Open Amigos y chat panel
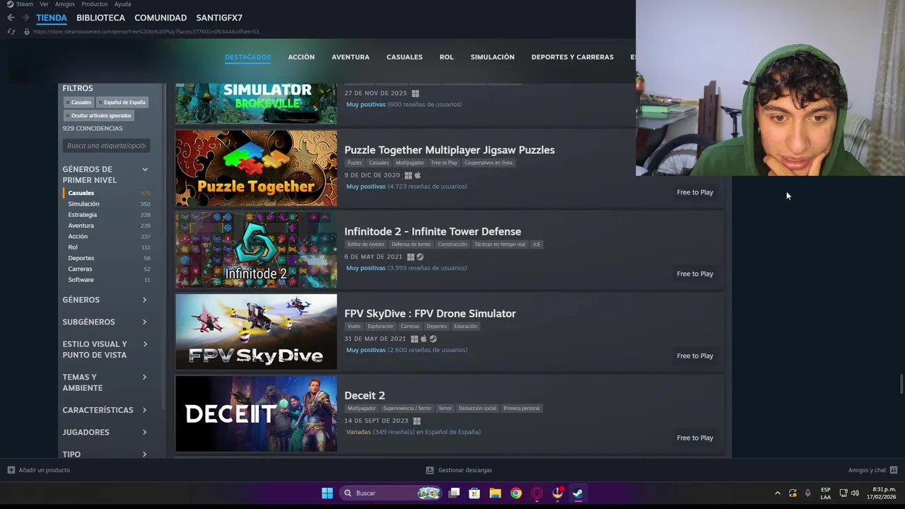The image size is (905, 509). [x=872, y=470]
